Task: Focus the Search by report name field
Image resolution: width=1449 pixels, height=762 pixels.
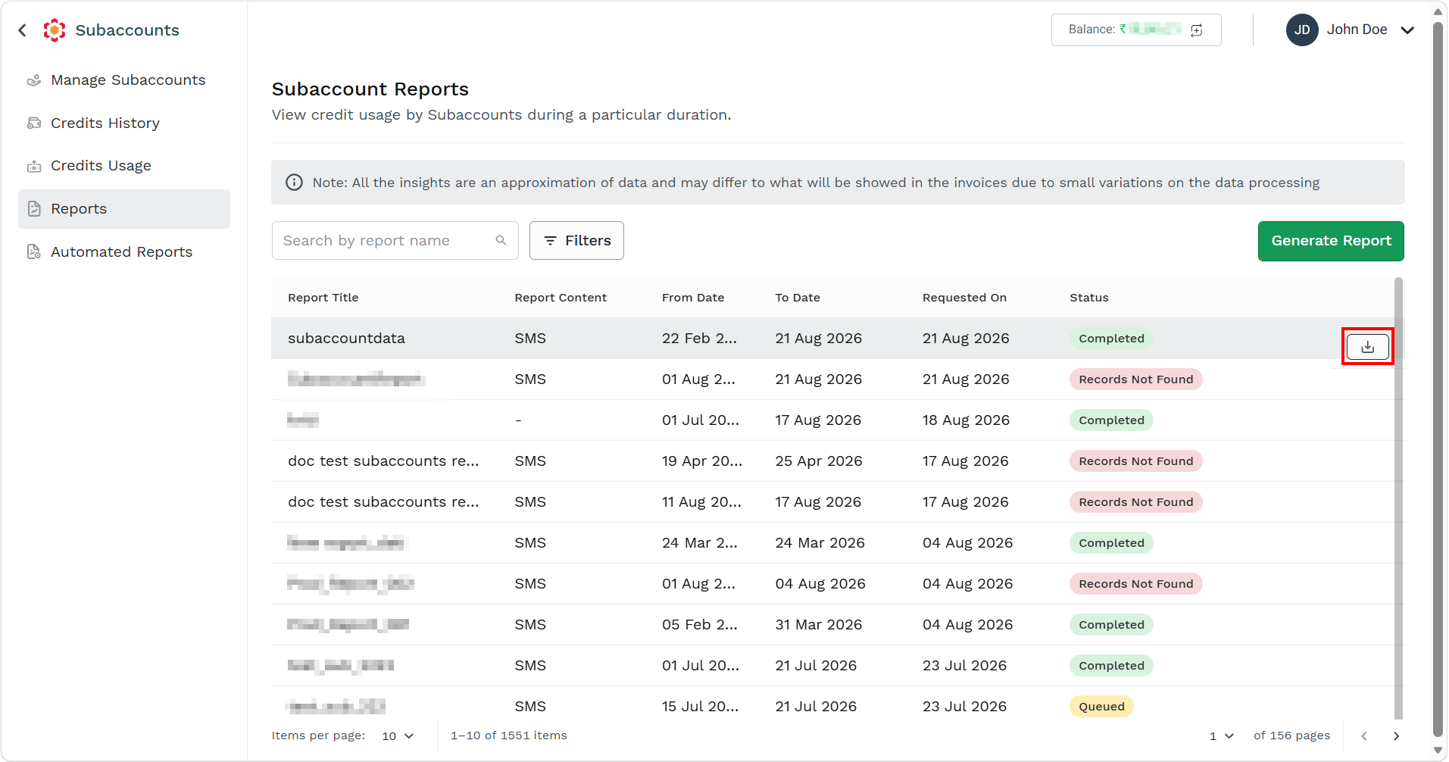Action: pos(395,240)
